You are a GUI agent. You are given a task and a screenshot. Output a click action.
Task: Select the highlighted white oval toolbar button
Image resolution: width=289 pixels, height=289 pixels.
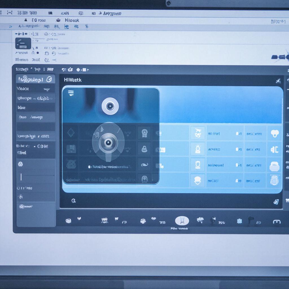click(x=182, y=221)
